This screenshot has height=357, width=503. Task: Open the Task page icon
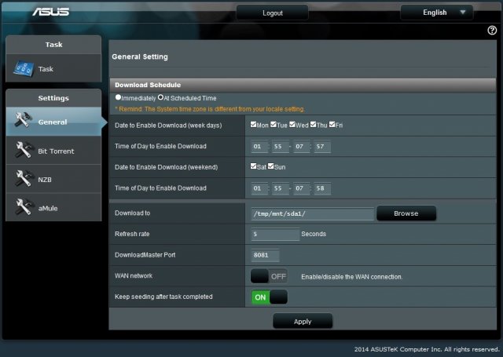coord(24,69)
